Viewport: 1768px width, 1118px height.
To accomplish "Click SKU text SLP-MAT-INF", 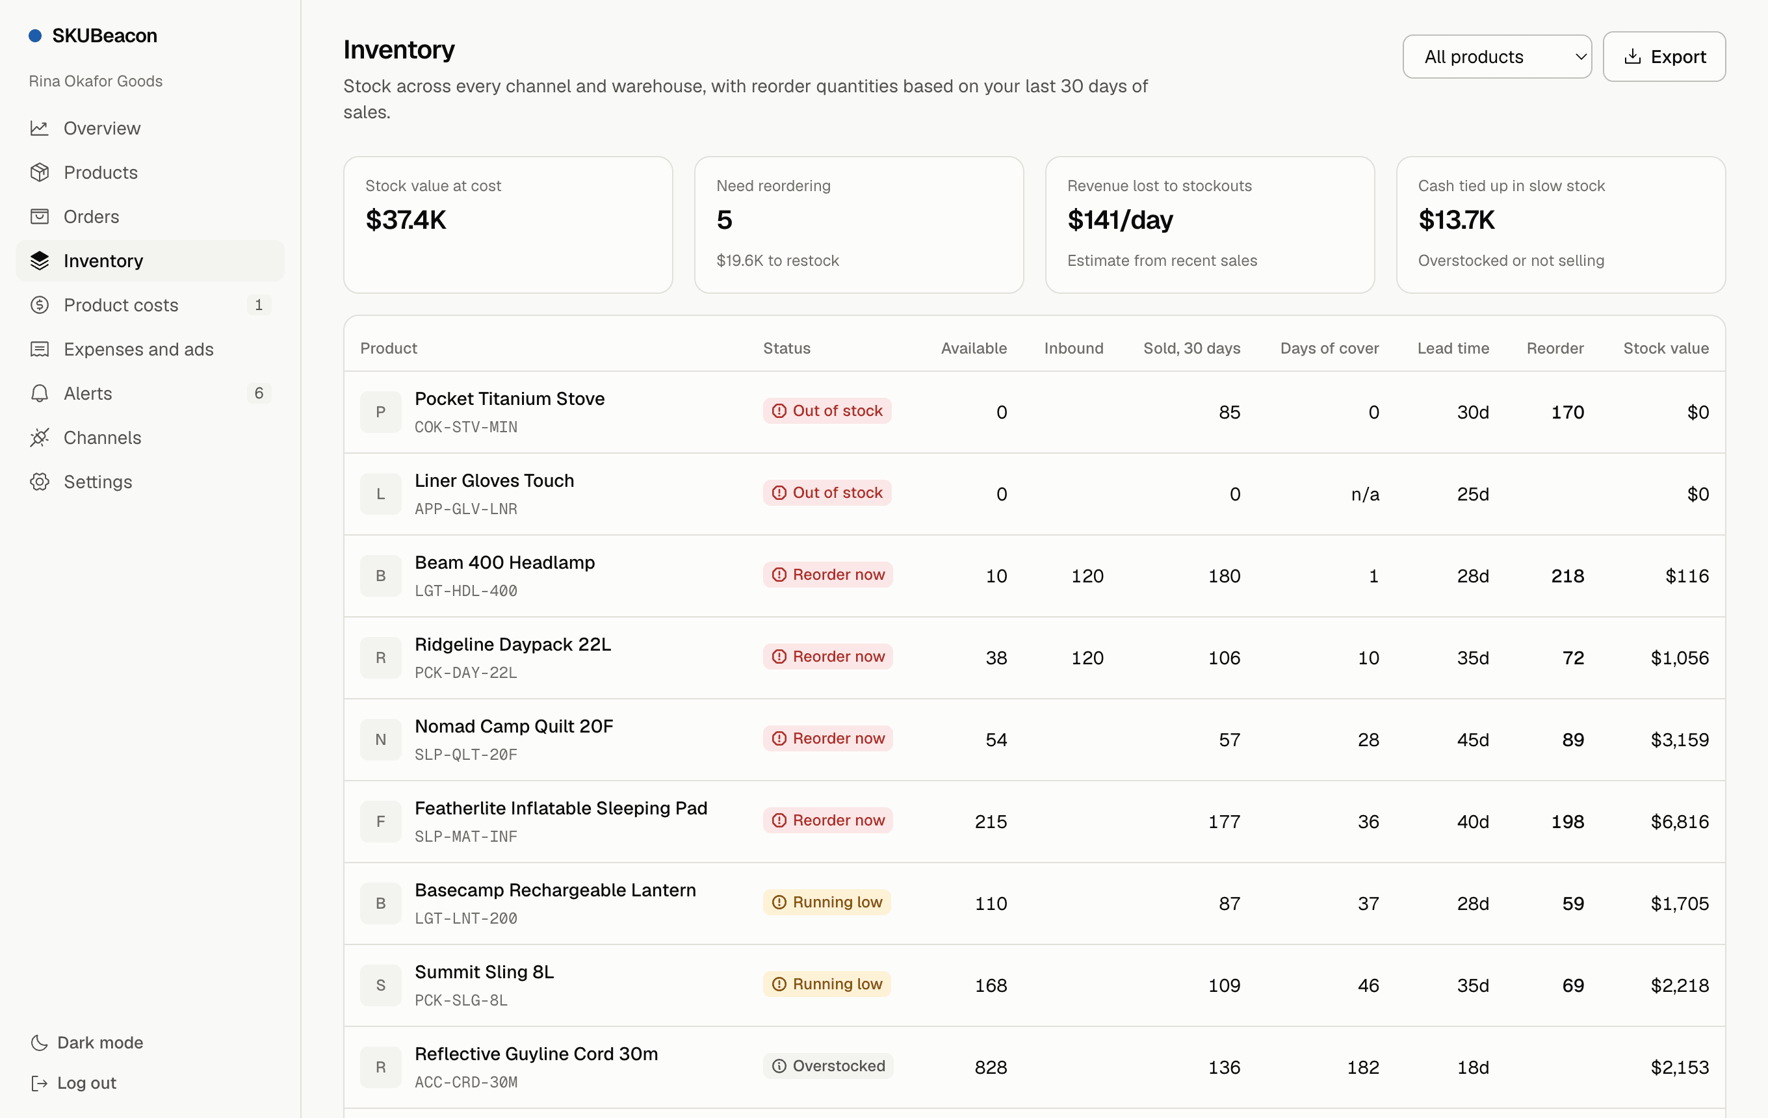I will coord(465,836).
